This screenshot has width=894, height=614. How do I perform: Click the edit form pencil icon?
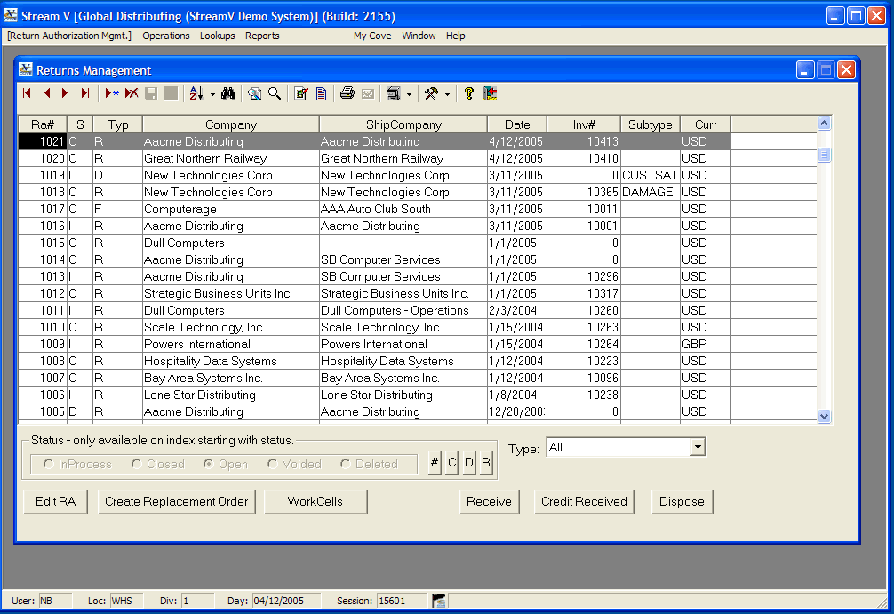(x=300, y=93)
